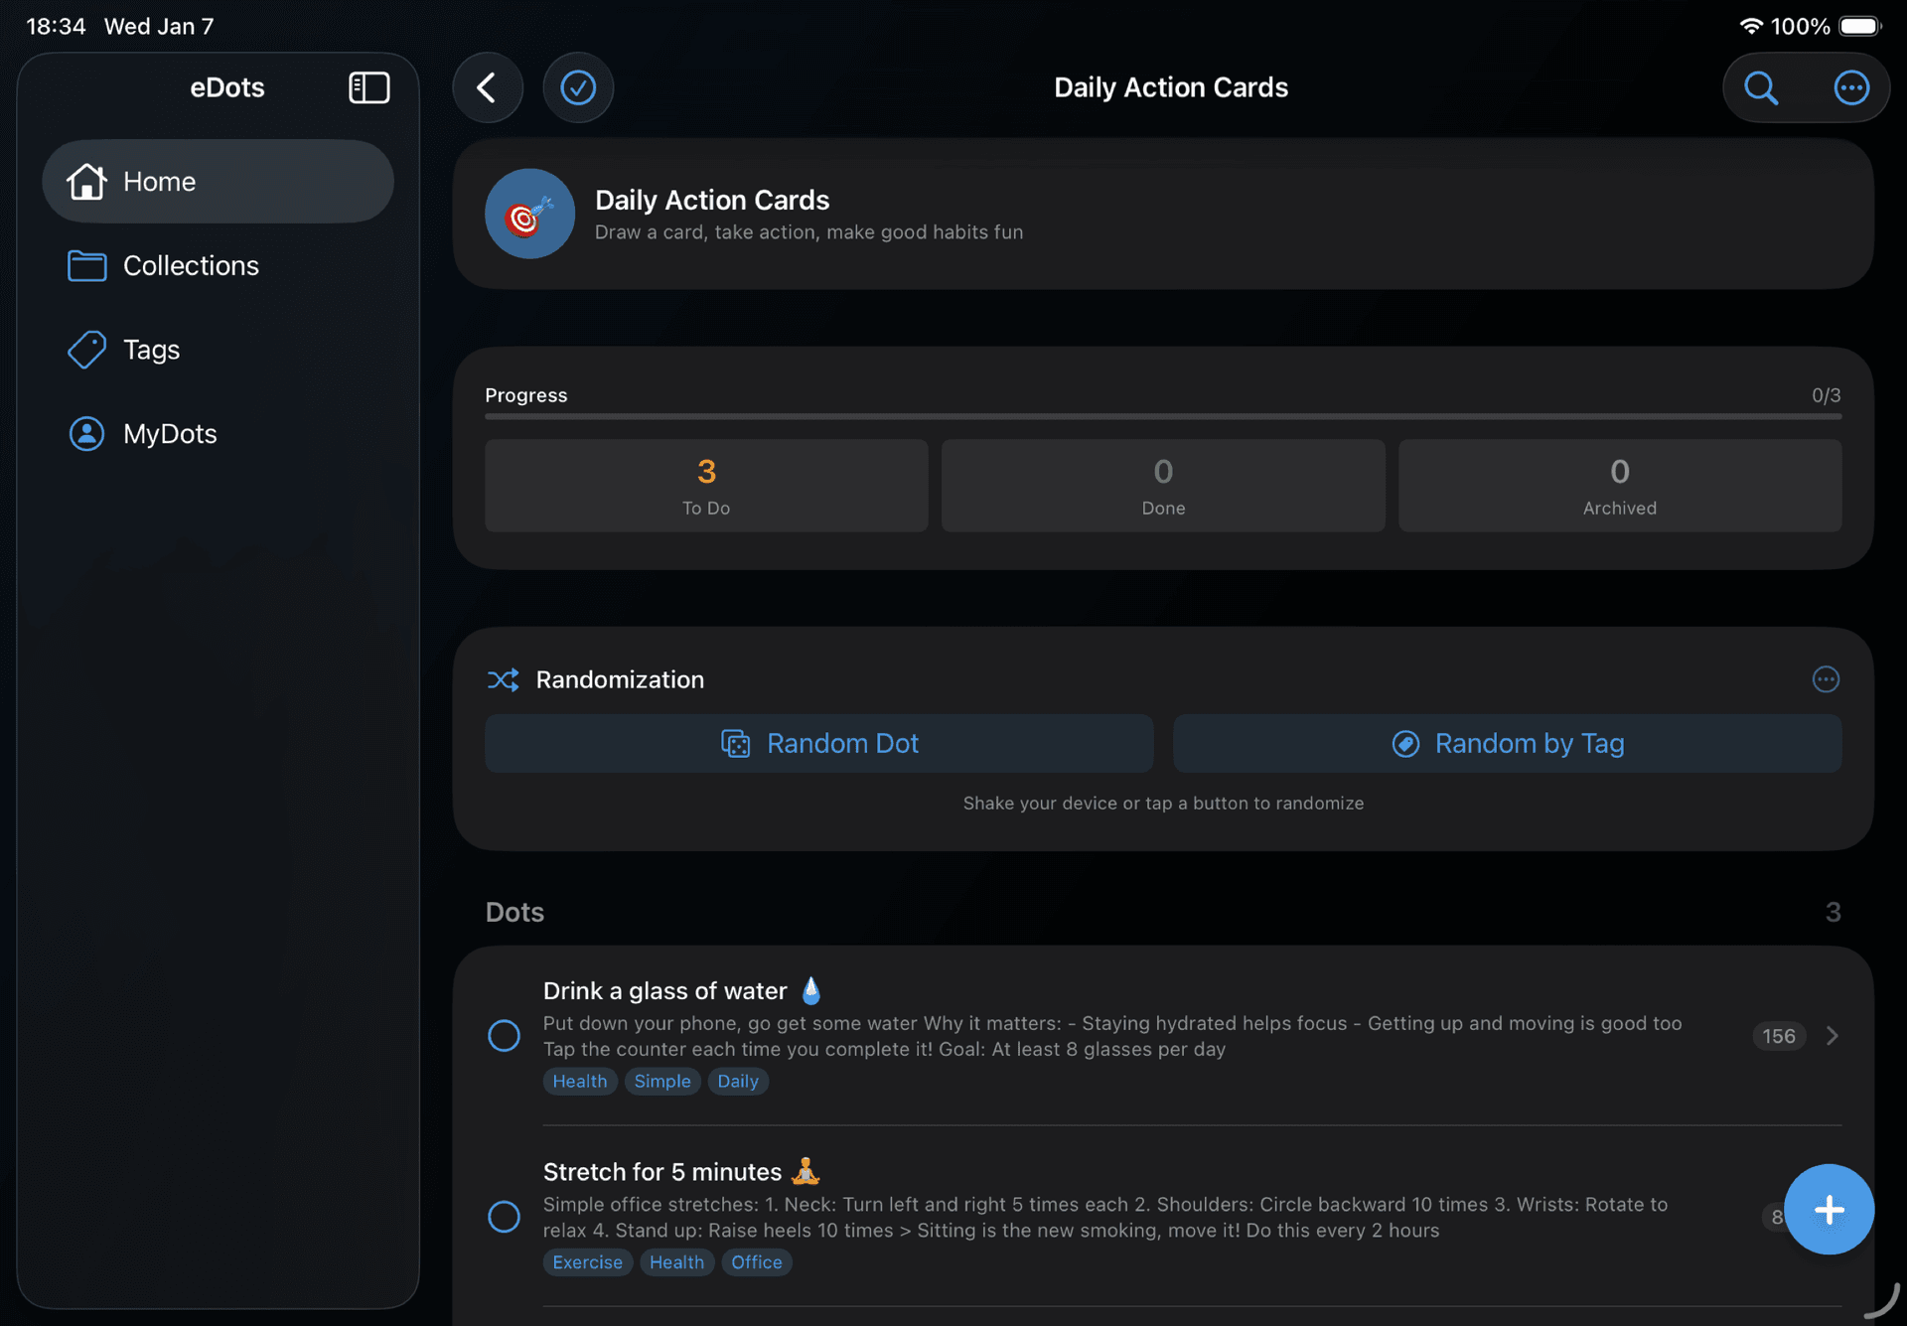Open Tags from the sidebar
This screenshot has height=1326, width=1907.
coord(151,350)
